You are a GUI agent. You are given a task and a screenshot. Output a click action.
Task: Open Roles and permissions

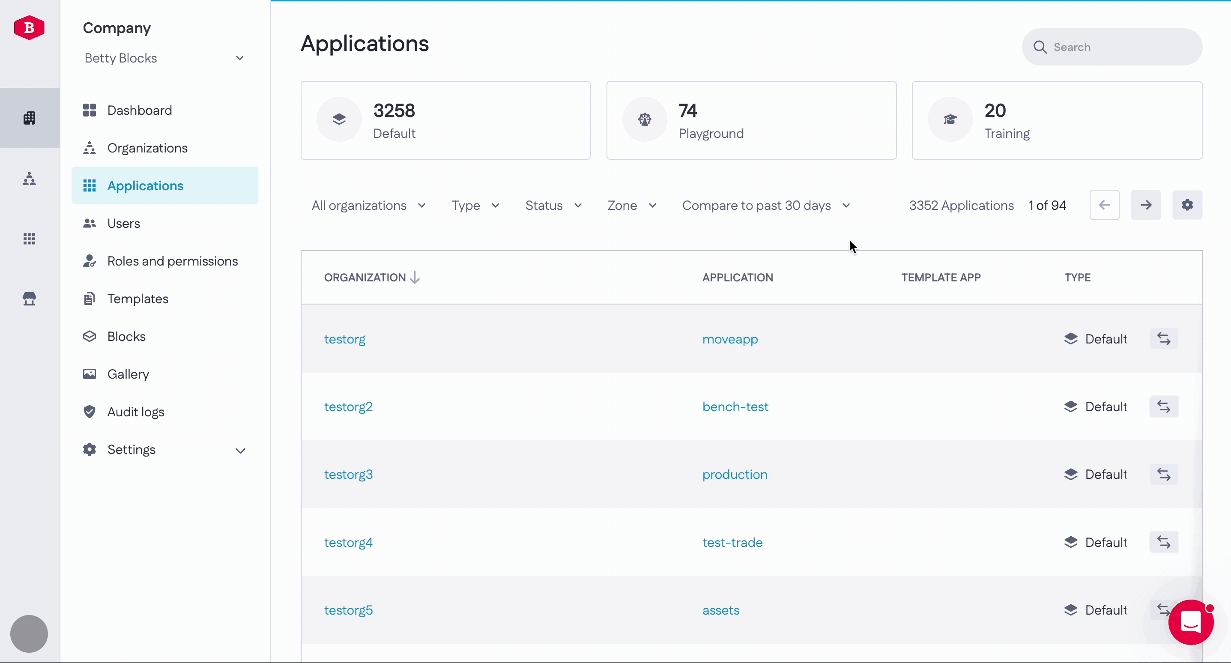tap(165, 261)
